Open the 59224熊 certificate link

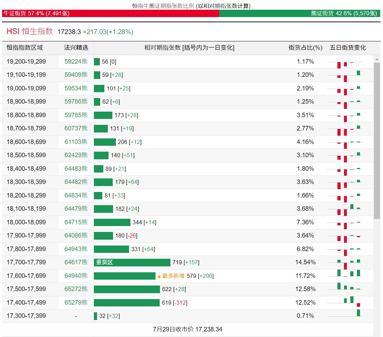point(76,62)
